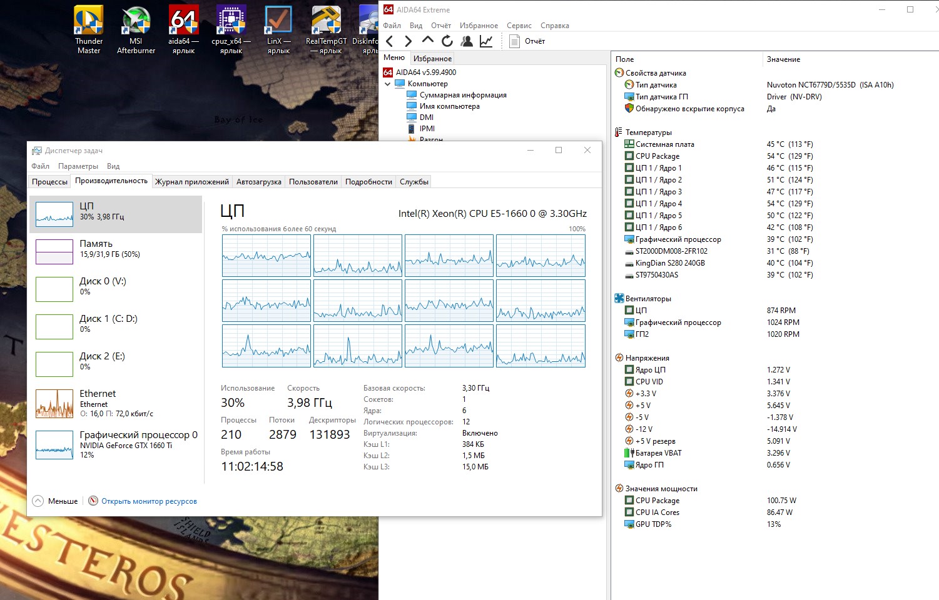Switch to the Журнал приложений tab
The width and height of the screenshot is (939, 600).
coord(192,182)
